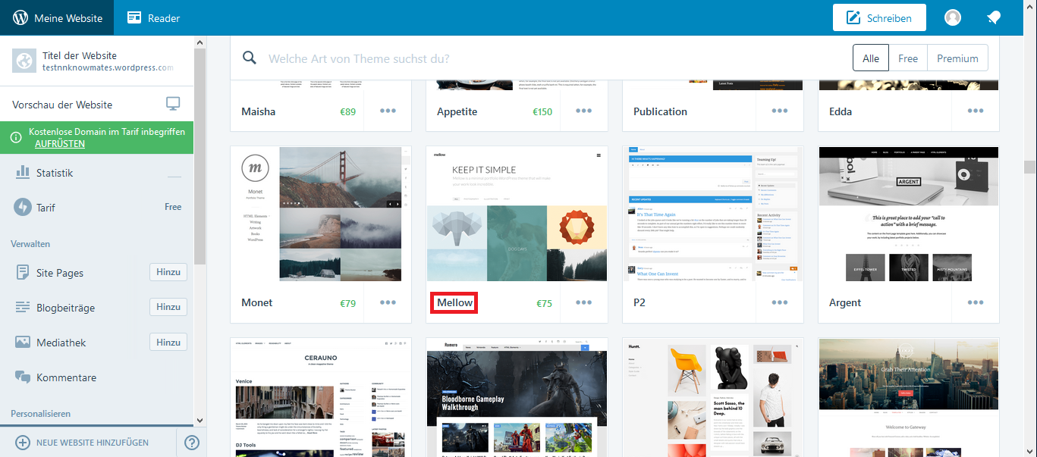Open the notifications bell icon

coord(994,17)
